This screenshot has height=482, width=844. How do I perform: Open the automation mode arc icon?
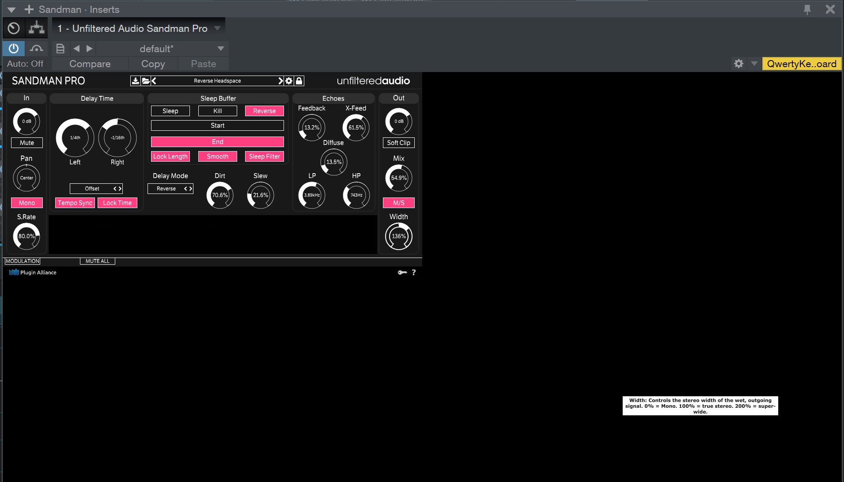37,49
